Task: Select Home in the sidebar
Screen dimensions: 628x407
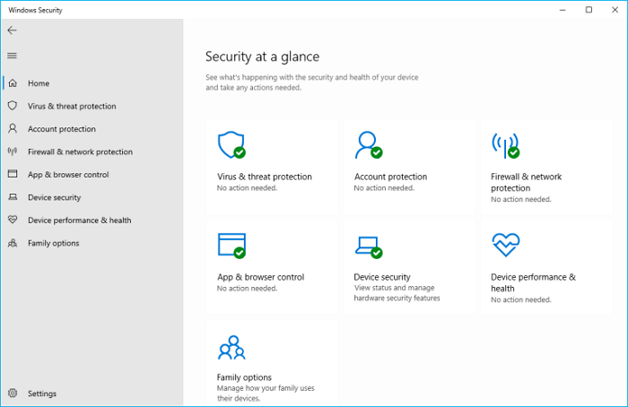Action: [x=39, y=83]
